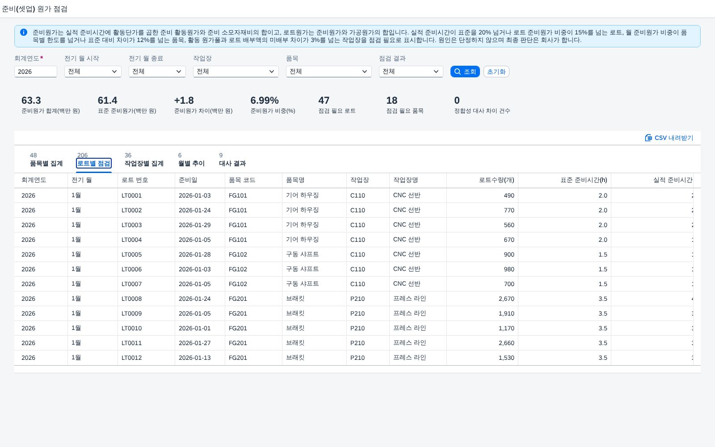Click quantity 1,910 cell
The image size is (715, 447).
[482, 313]
